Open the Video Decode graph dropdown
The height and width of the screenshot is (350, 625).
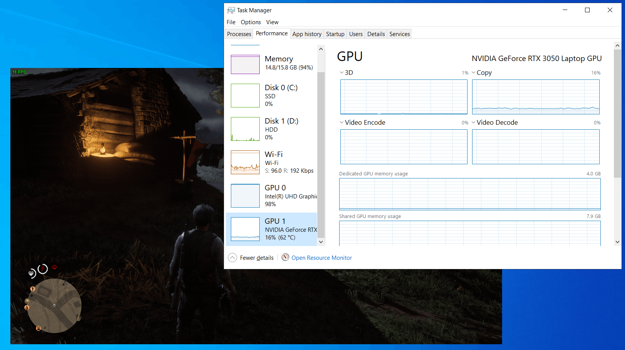(x=474, y=122)
